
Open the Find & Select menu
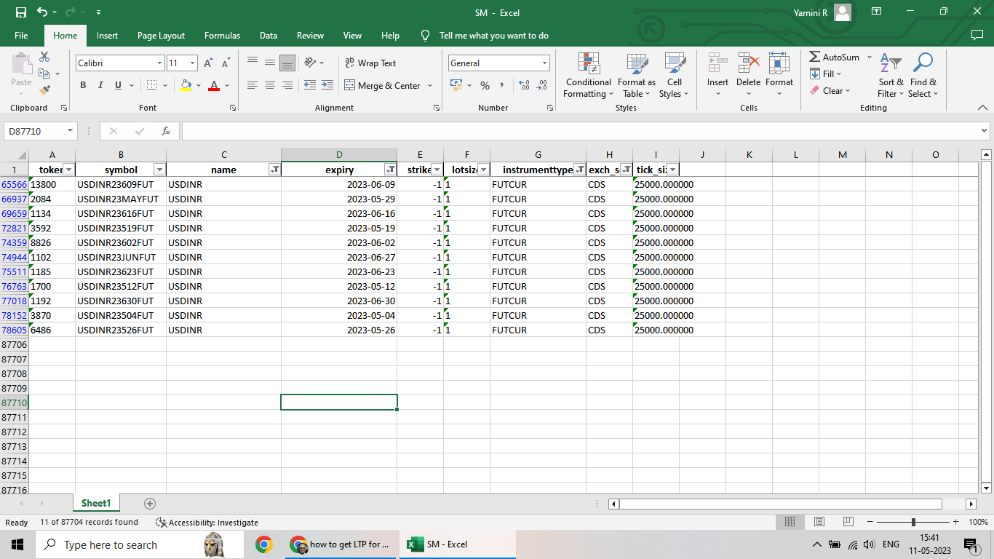coord(923,75)
